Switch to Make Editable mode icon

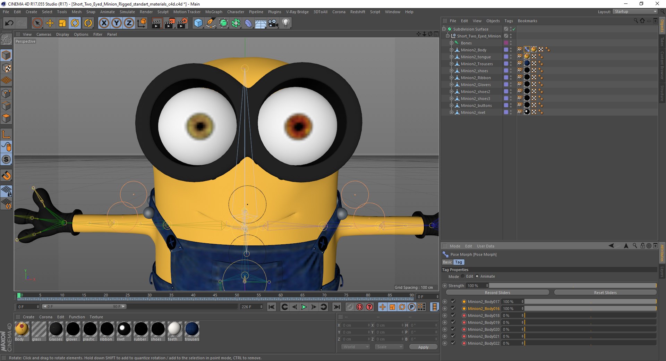[6, 40]
